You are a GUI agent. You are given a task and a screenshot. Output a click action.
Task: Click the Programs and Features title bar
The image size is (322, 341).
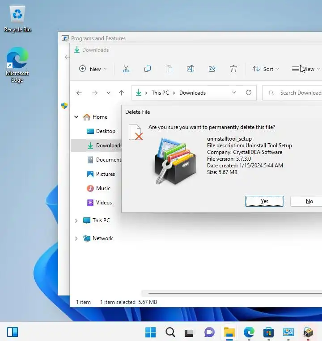click(190, 38)
